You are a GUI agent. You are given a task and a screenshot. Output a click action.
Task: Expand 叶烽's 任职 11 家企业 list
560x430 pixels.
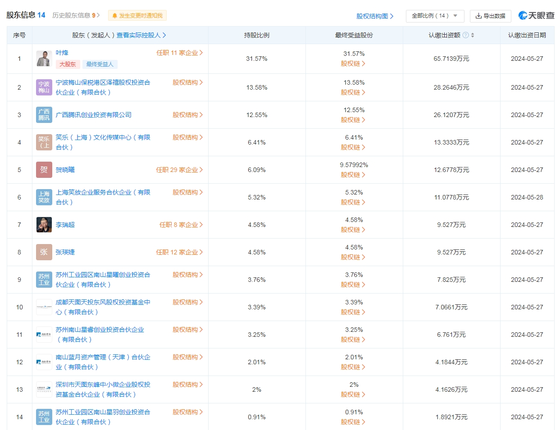180,52
